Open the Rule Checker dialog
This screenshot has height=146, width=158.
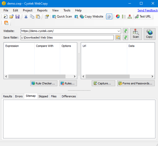tap(44, 83)
